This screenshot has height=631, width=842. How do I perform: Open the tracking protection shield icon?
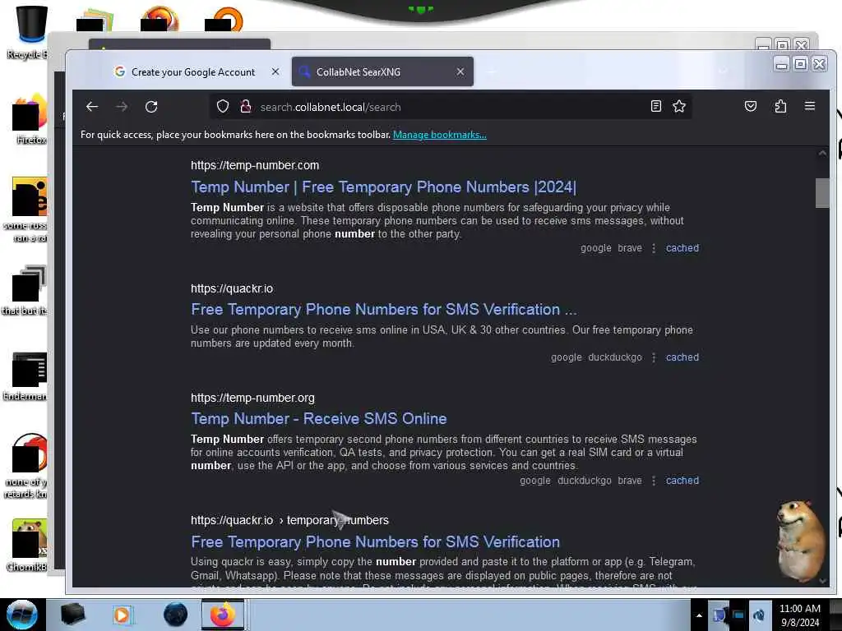pos(223,107)
